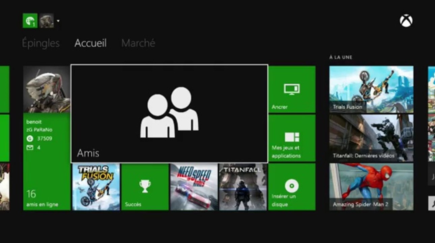
Task: Open the Ancrer snap tile
Action: pyautogui.click(x=292, y=89)
